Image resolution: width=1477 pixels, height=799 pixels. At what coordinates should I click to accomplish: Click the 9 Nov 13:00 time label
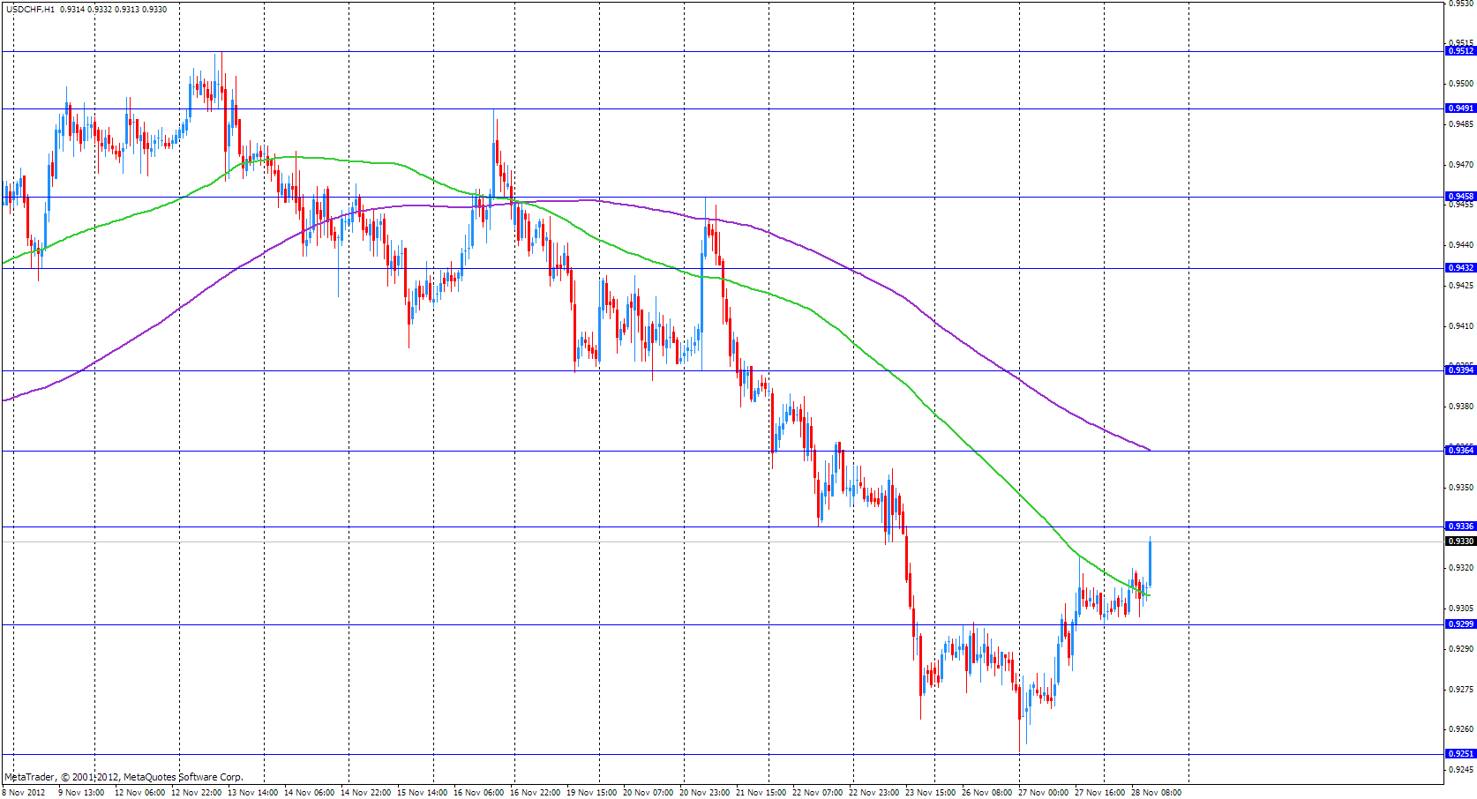[81, 793]
